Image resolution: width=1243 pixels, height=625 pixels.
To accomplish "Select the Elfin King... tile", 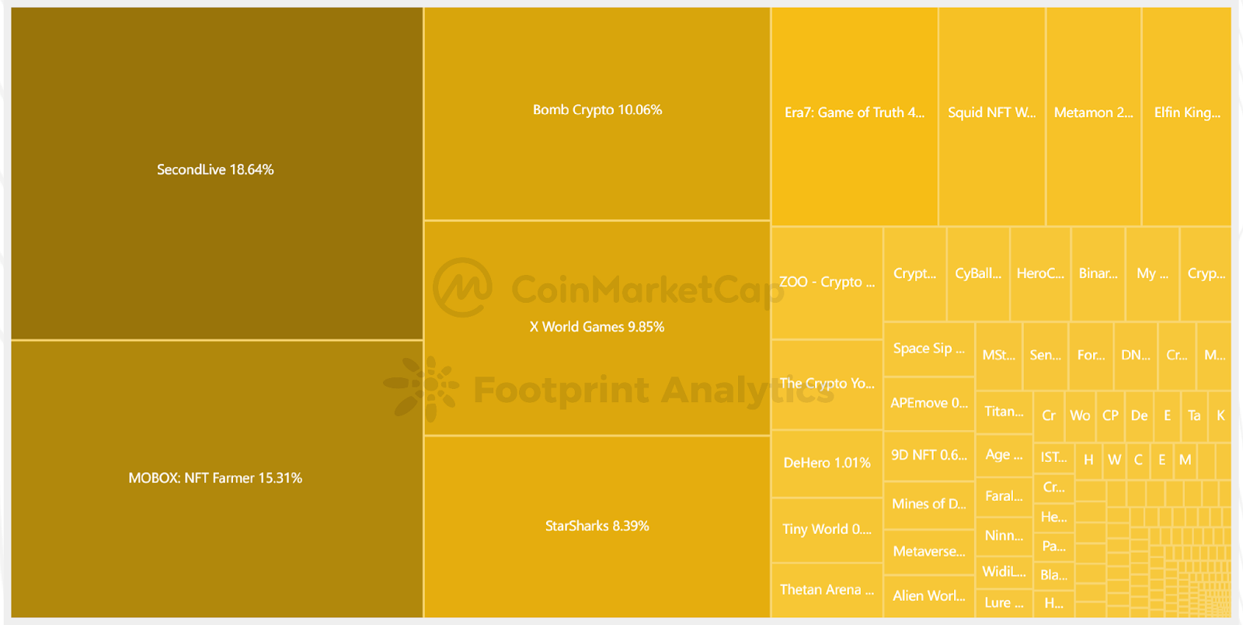I will point(1186,113).
